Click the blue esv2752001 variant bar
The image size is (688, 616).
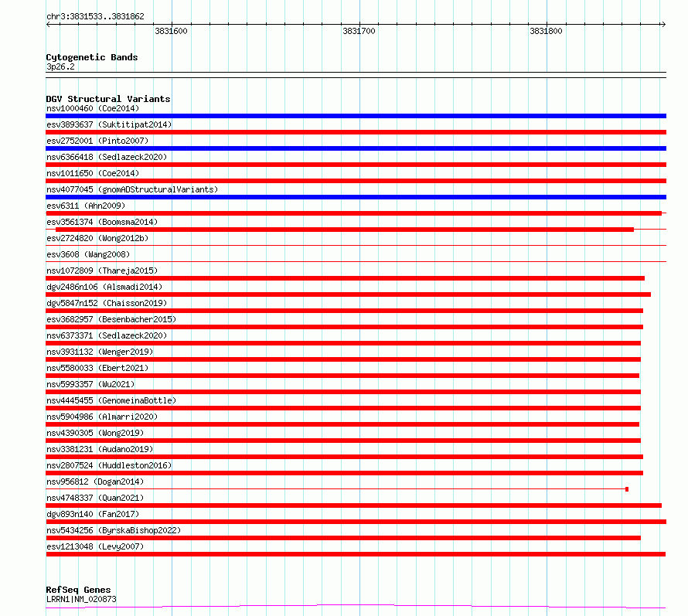(x=356, y=148)
